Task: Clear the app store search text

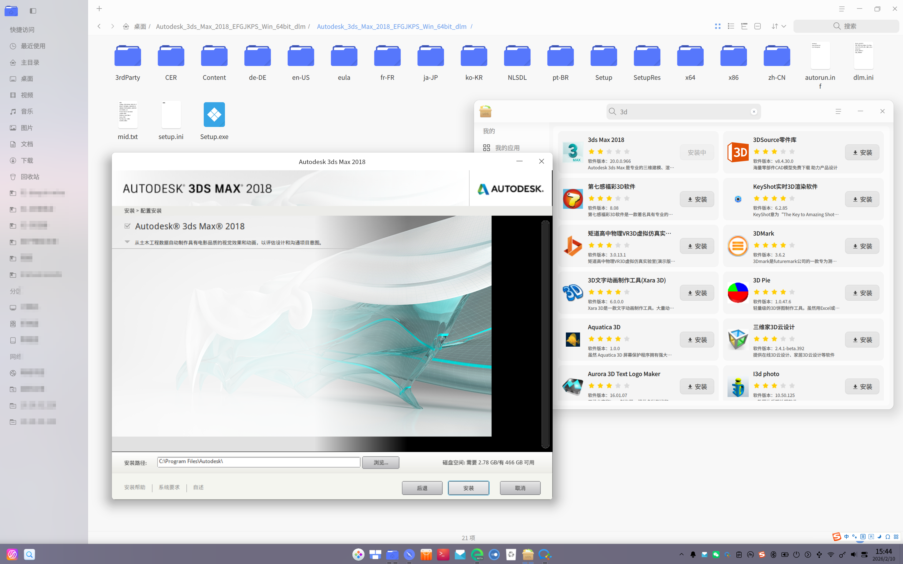Action: [x=753, y=112]
